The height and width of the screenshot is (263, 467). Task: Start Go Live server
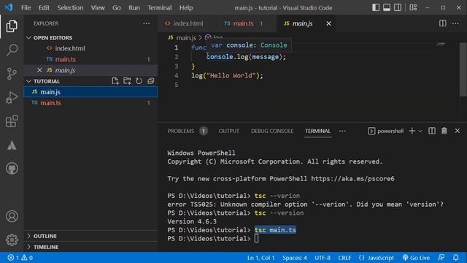(416, 258)
